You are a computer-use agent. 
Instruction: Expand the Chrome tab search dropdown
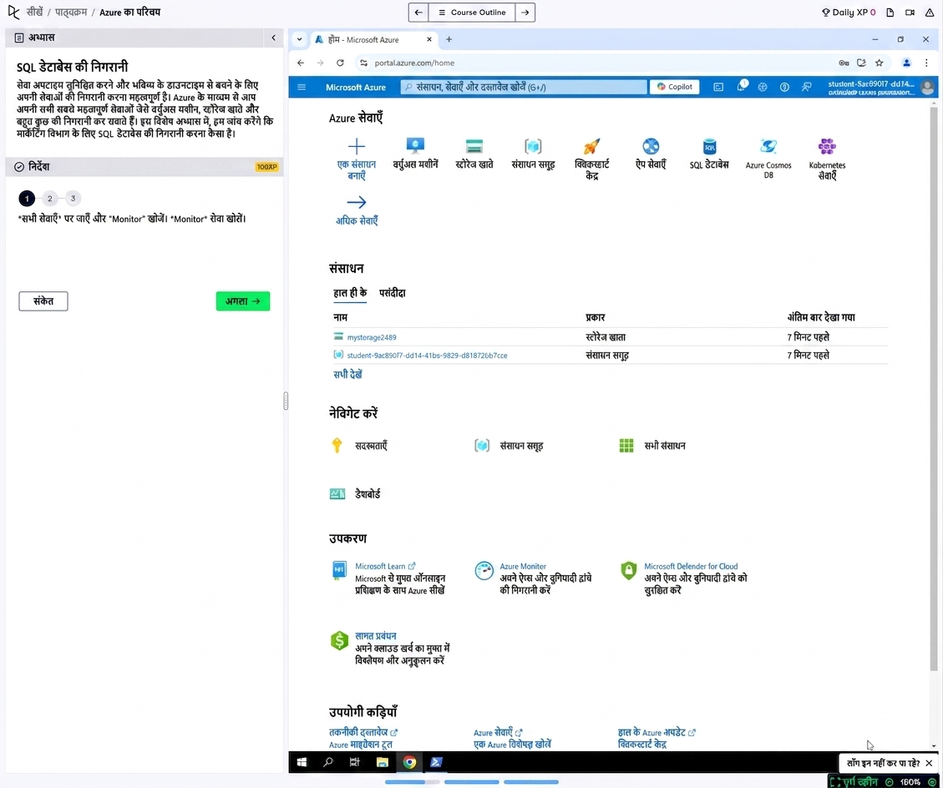pyautogui.click(x=299, y=40)
